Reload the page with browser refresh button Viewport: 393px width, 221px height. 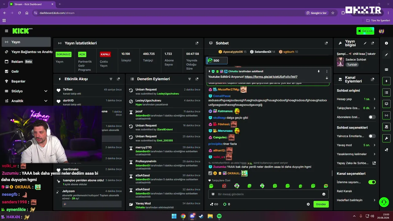[x=19, y=13]
